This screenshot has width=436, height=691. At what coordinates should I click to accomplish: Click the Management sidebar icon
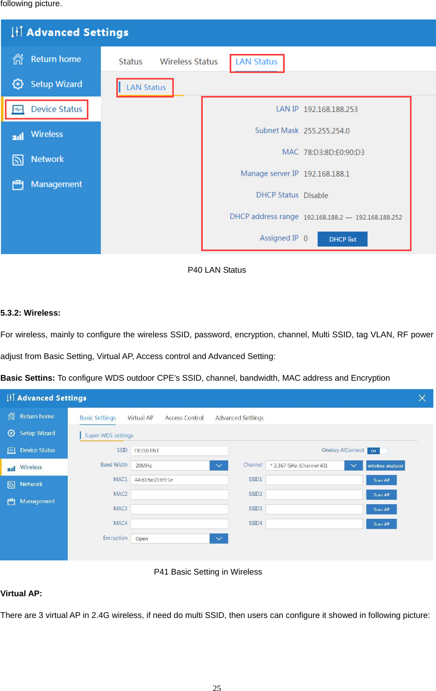18,185
